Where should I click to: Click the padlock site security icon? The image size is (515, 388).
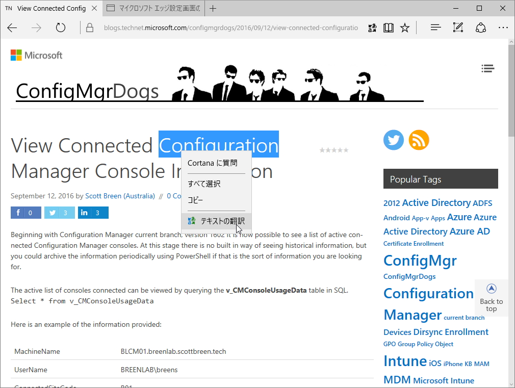point(89,28)
